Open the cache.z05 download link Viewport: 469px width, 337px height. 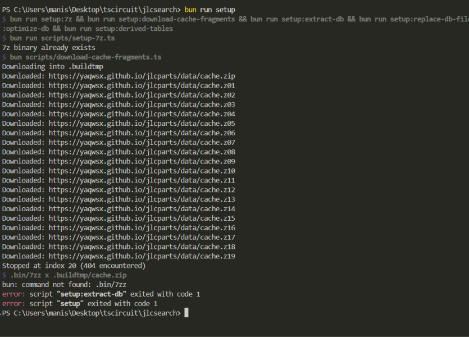(142, 123)
